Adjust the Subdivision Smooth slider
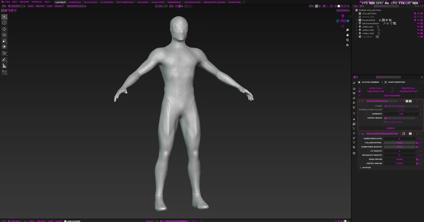Screen dimensions: 424x222 pyautogui.click(x=399, y=147)
